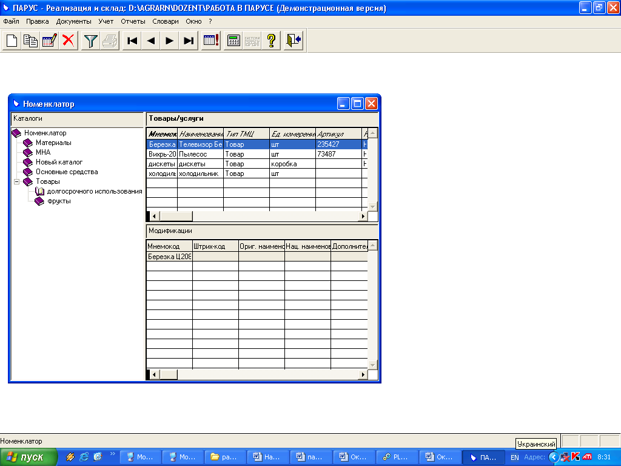Click the 235427 article cell
This screenshot has width=621, height=466.
(338, 144)
